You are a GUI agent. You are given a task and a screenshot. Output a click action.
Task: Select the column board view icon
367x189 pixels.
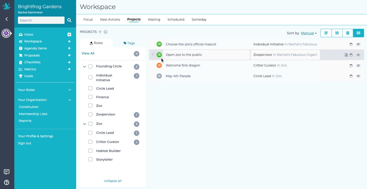pyautogui.click(x=326, y=33)
